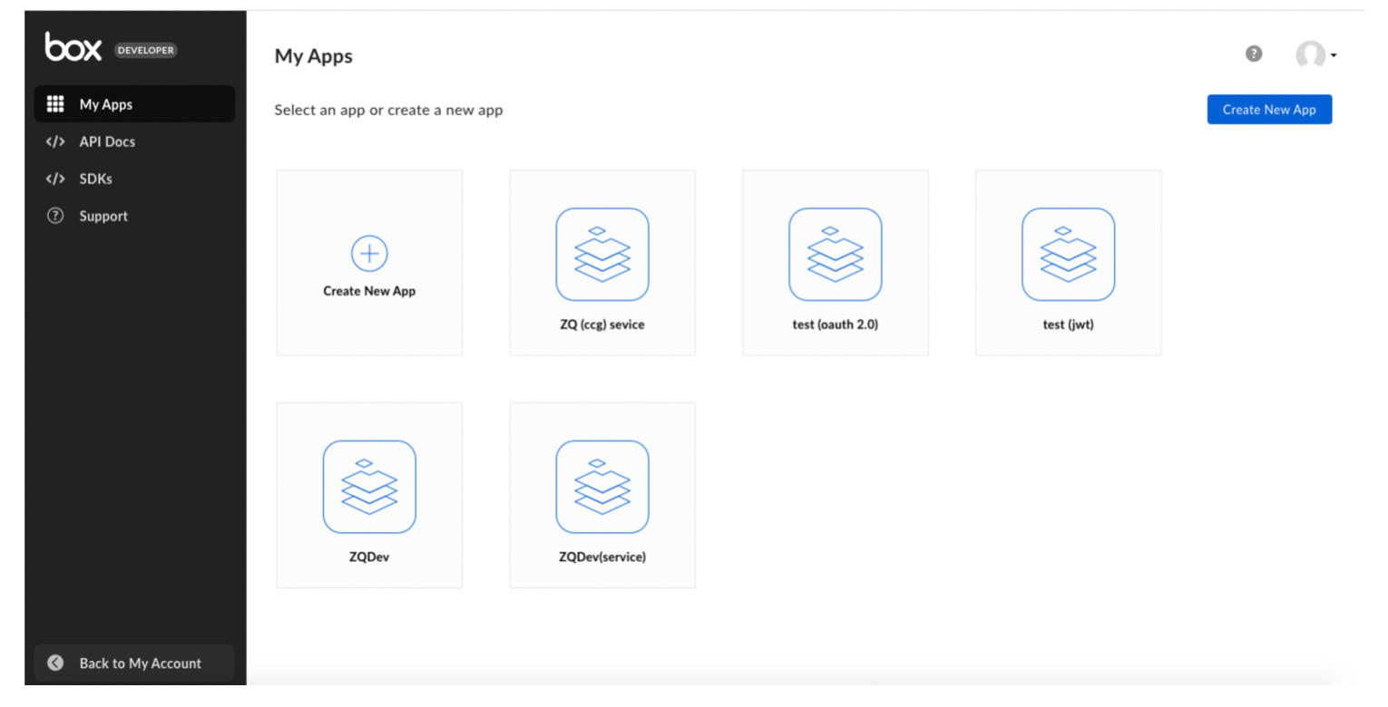Click the ZQDev label text
The image size is (1388, 707).
pos(369,557)
